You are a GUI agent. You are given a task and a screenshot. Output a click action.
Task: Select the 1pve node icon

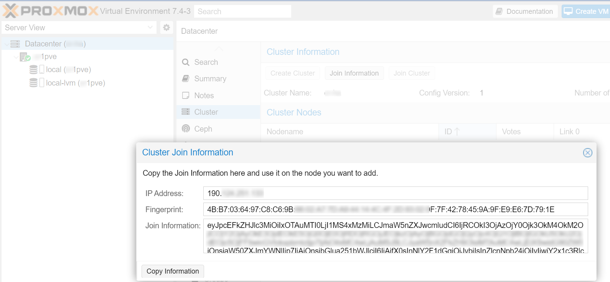(25, 57)
